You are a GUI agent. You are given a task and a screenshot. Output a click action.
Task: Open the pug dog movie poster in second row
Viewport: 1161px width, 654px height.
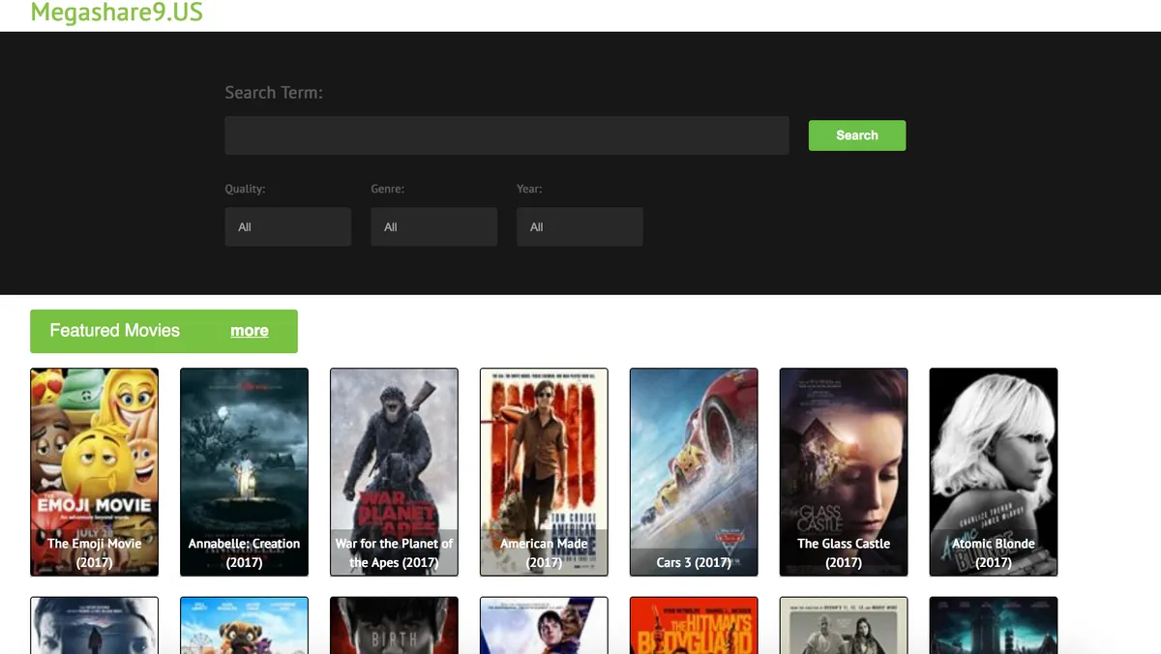click(x=244, y=625)
